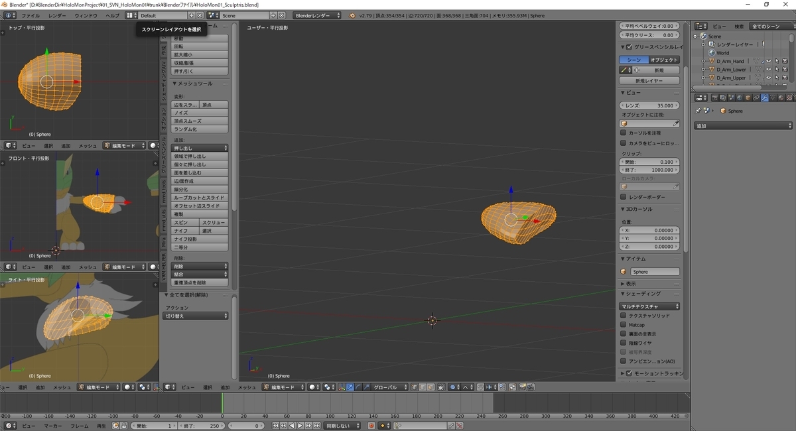Select the Modifiers wrench tab
Screen dimensions: 796x431
[x=765, y=97]
